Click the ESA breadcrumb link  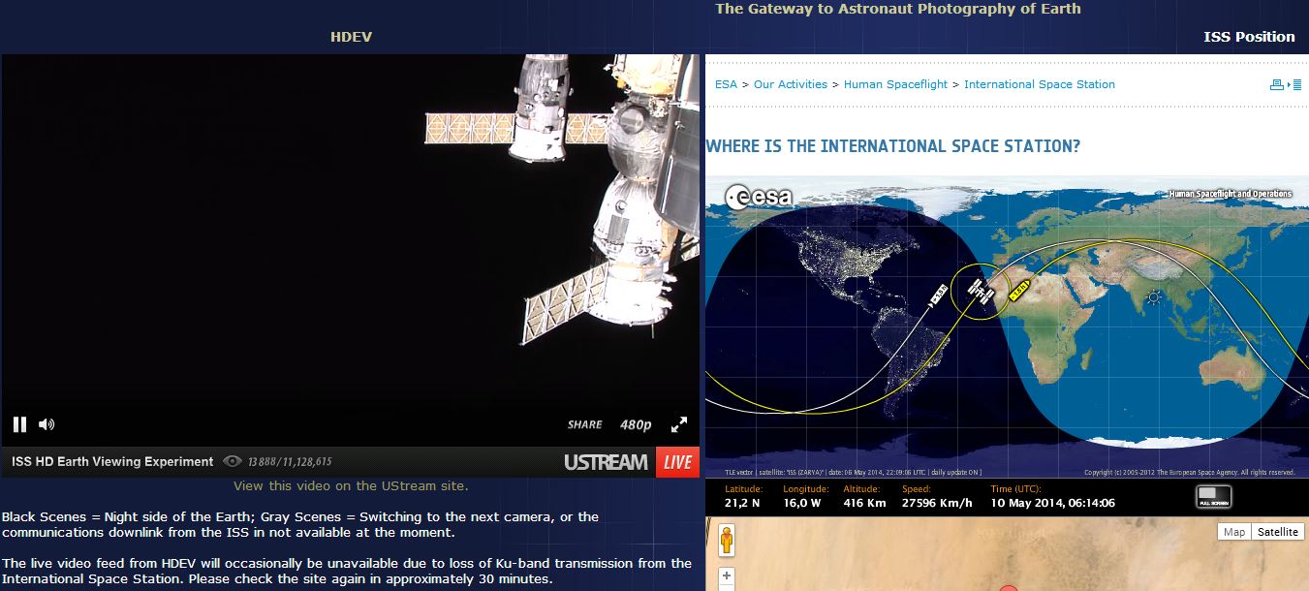[x=726, y=84]
